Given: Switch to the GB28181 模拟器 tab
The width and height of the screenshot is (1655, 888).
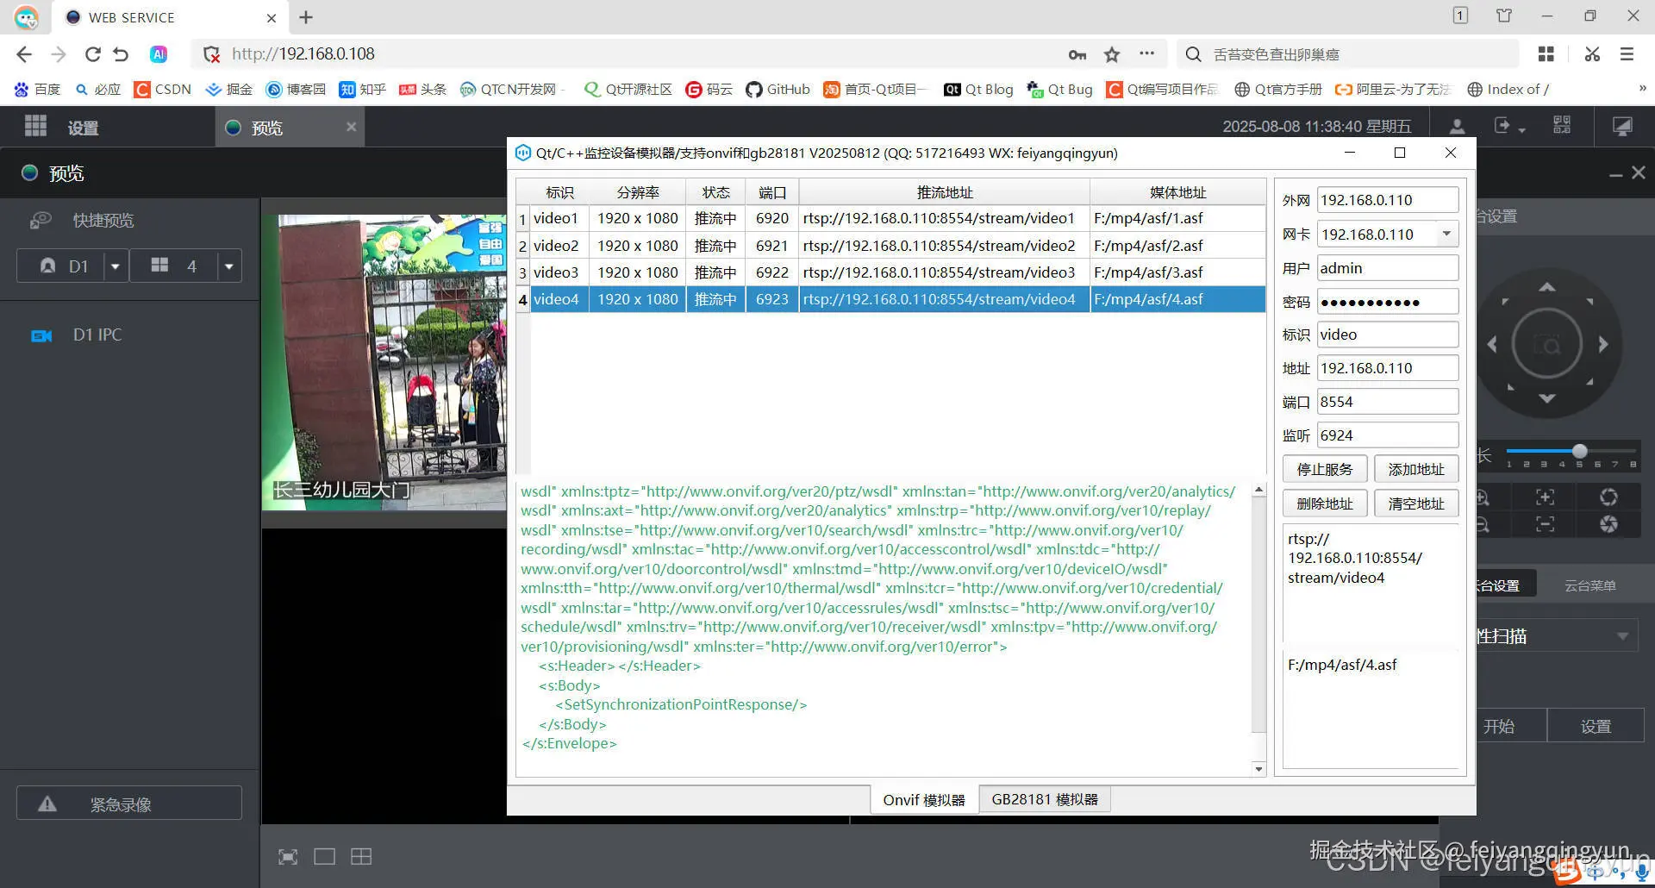Looking at the screenshot, I should point(1045,798).
